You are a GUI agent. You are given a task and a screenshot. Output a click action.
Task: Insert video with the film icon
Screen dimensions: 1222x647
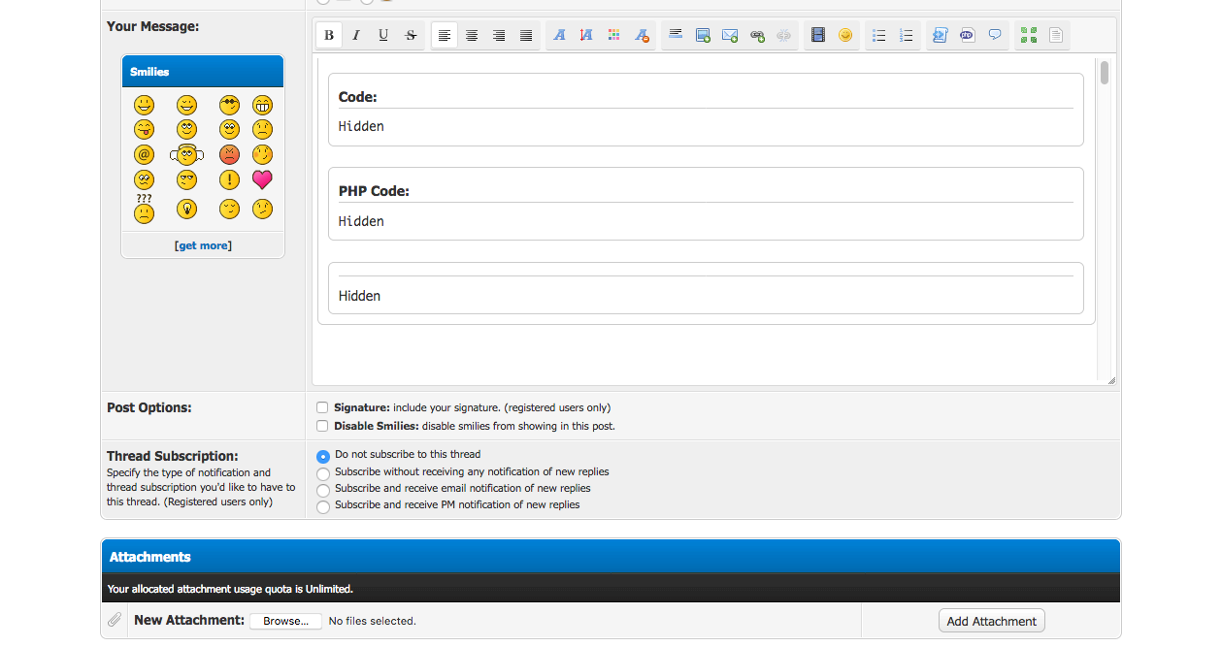pyautogui.click(x=818, y=36)
